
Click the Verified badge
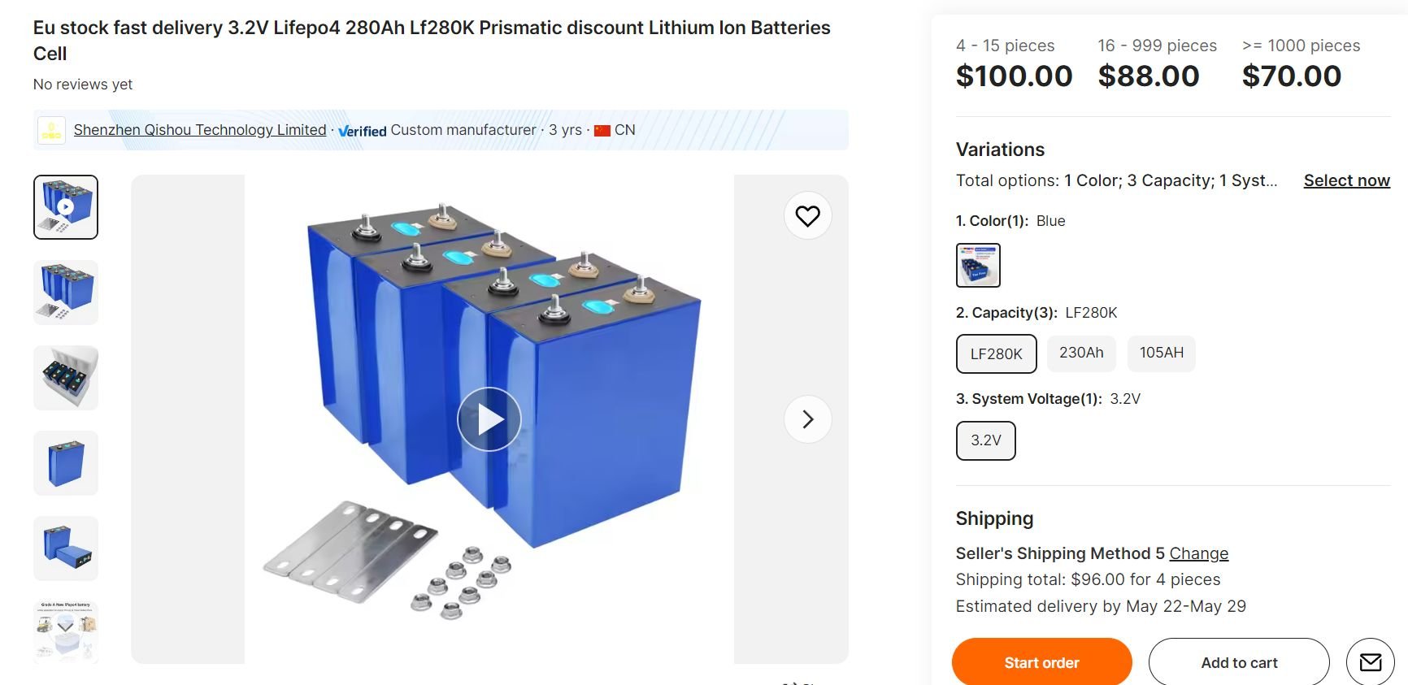coord(363,131)
